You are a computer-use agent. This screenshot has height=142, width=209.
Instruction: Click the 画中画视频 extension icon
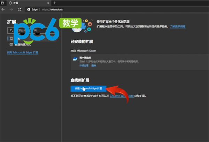coord(75,59)
